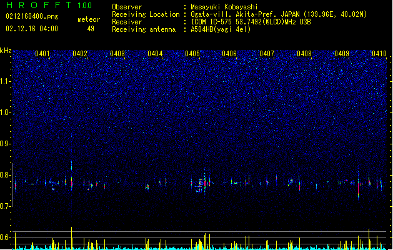
Task: Click the 0.7 kHz axis label
Action: coord(6,206)
